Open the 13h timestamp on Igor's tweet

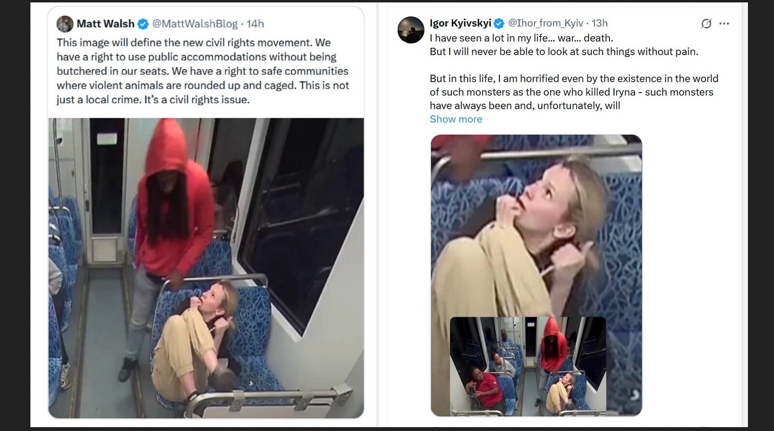(600, 23)
